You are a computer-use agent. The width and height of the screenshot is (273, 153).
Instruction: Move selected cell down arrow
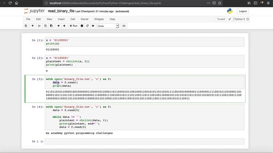click(x=64, y=26)
